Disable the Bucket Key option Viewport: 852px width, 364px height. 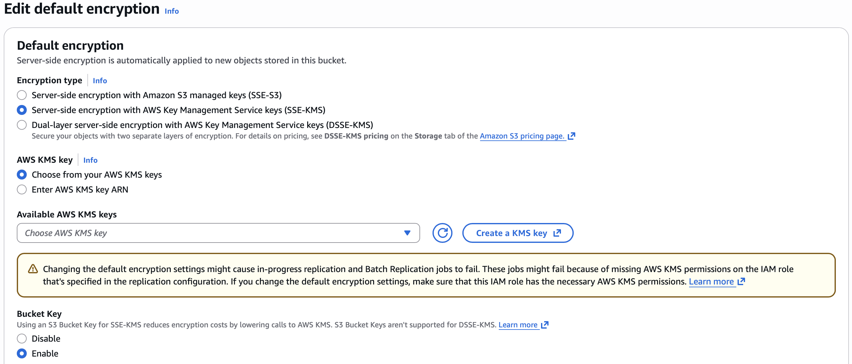point(22,339)
